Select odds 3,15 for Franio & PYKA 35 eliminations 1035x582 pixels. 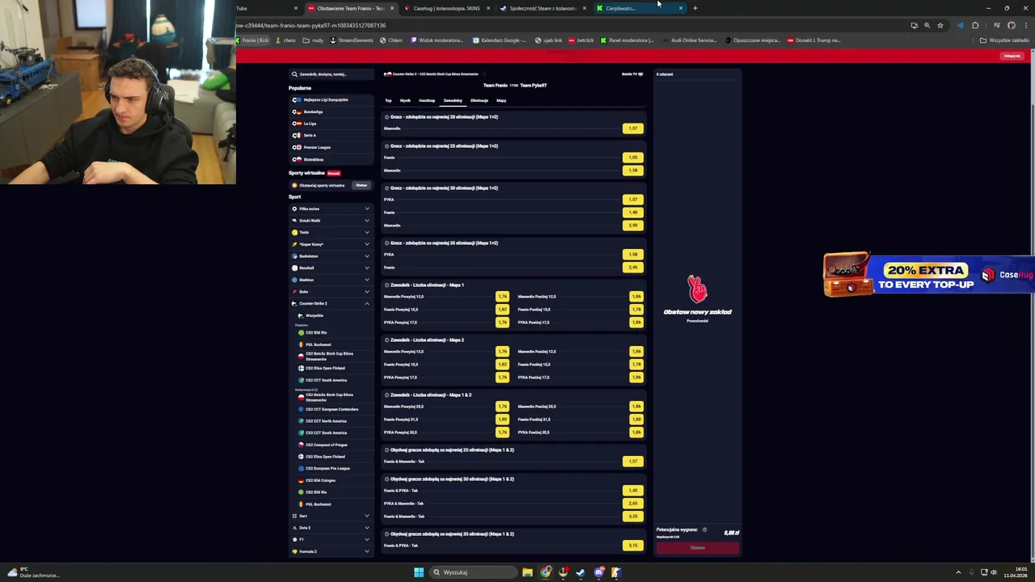coord(633,546)
